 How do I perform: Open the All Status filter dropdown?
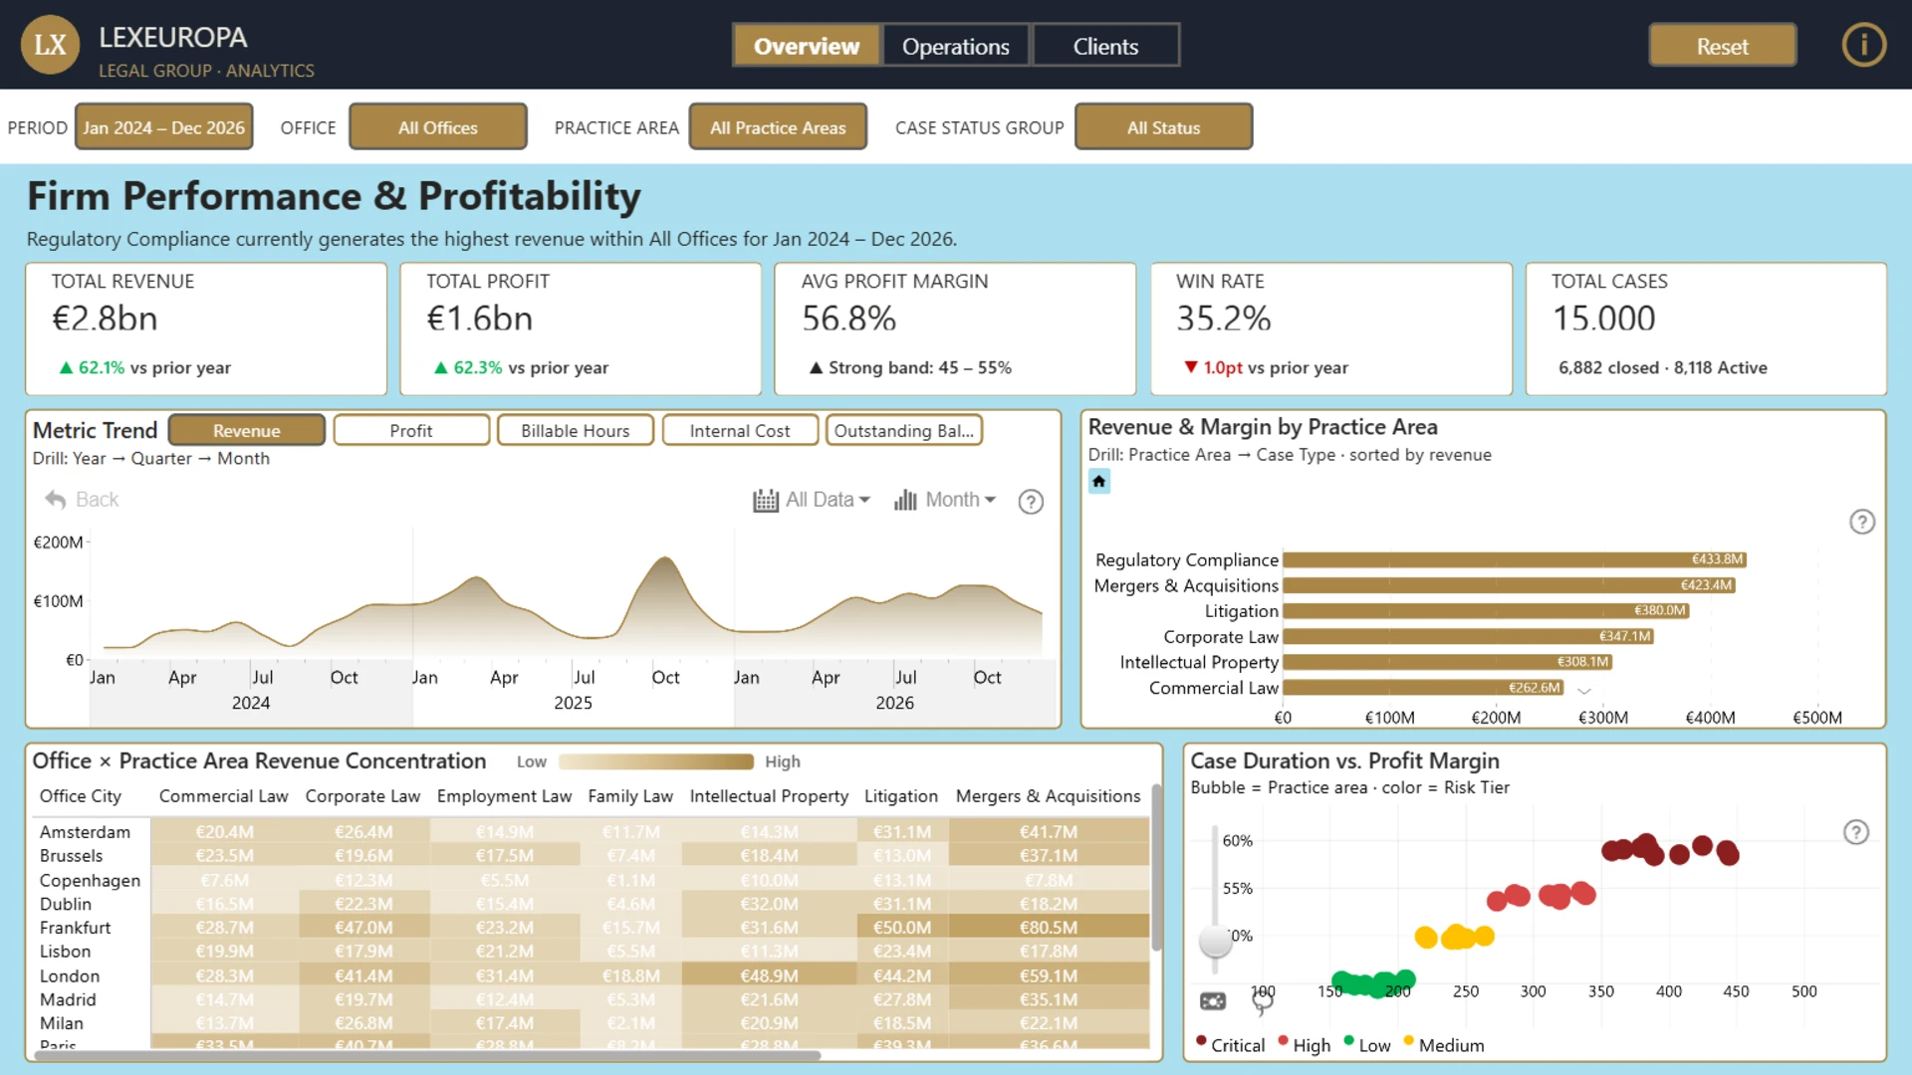(1163, 127)
